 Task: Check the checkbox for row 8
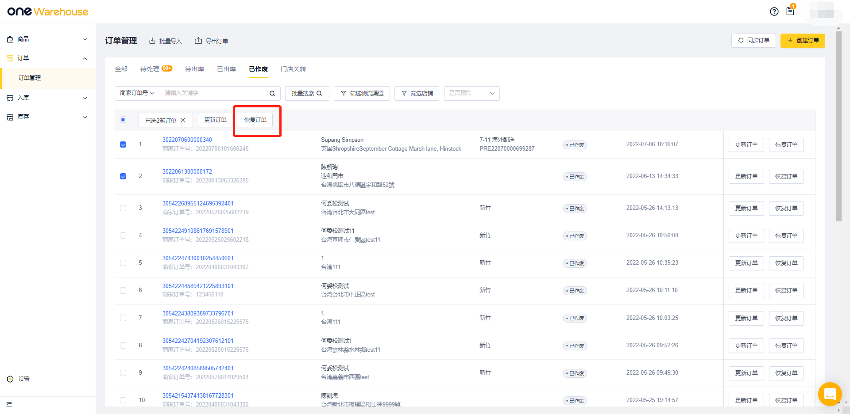pyautogui.click(x=123, y=346)
